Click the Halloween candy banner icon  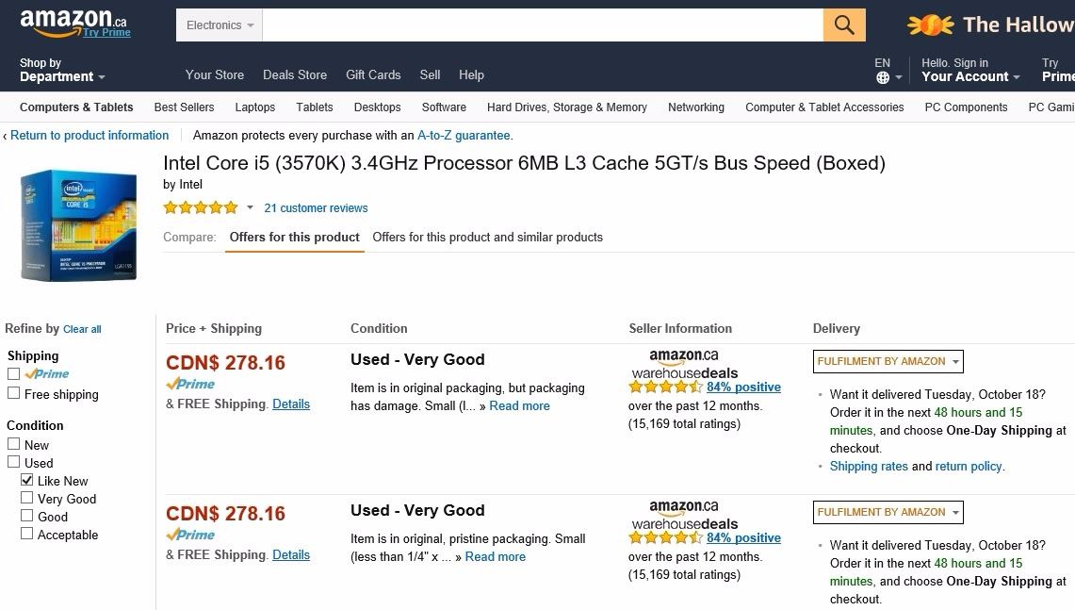point(930,25)
